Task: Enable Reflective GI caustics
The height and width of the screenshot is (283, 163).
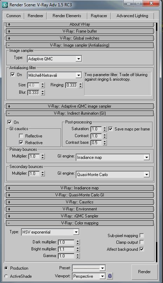Action: tap(21, 136)
